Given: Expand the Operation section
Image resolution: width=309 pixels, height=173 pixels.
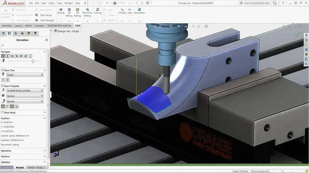Looking at the screenshot, I should click(44, 151).
